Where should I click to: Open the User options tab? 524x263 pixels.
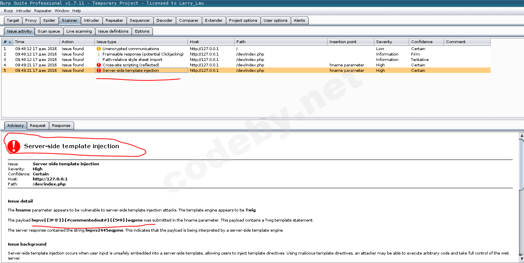pyautogui.click(x=276, y=20)
